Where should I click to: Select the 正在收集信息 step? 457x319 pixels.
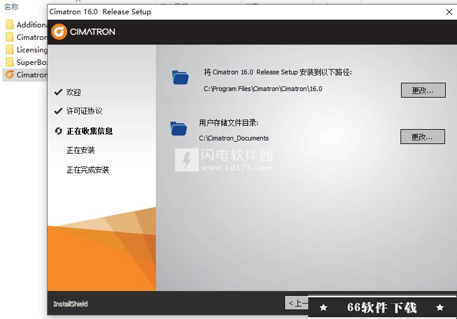pos(89,131)
